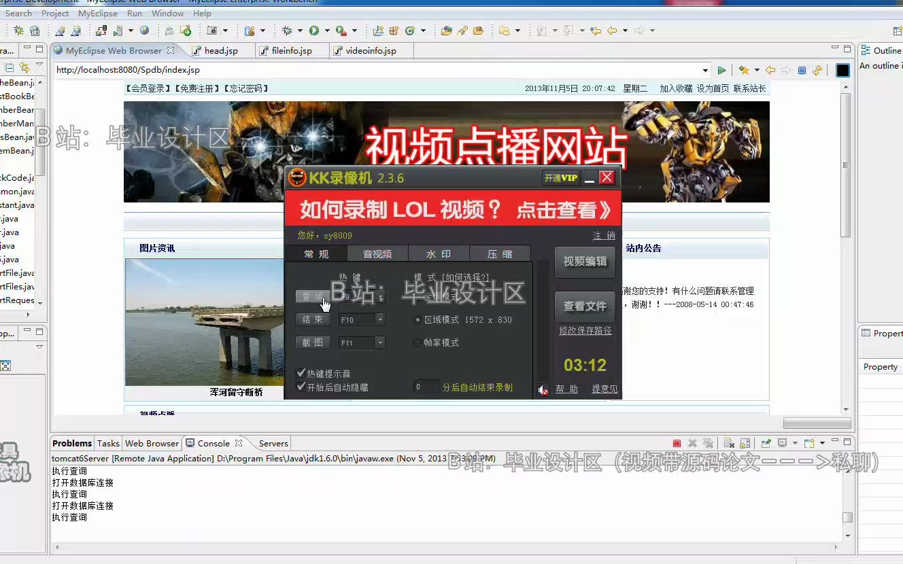Click the 开通VIP button
Image resolution: width=903 pixels, height=564 pixels.
tap(561, 178)
